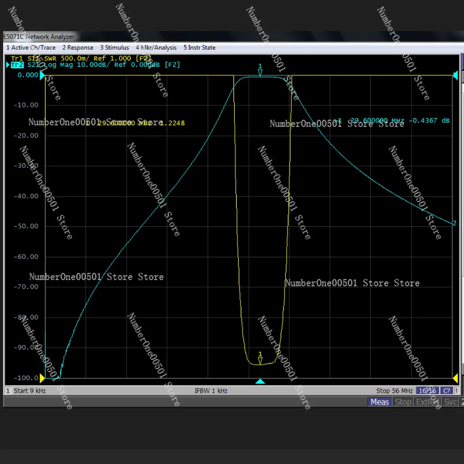Open the Mkr/Analysis menu
Image resolution: width=464 pixels, height=464 pixels.
[x=156, y=48]
